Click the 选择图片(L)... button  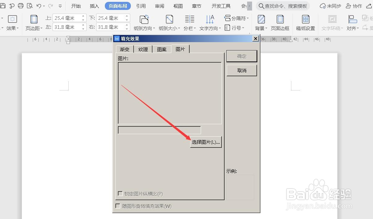point(206,142)
